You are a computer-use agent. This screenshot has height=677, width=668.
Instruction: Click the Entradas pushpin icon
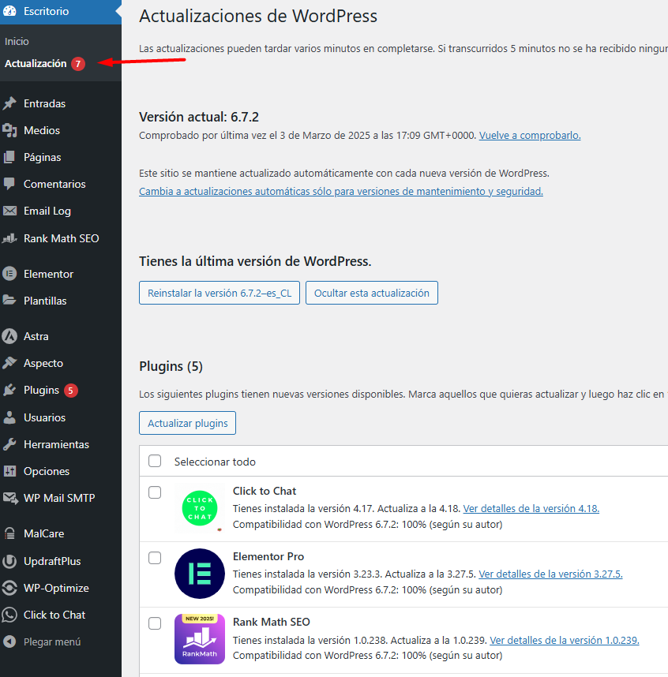coord(9,103)
